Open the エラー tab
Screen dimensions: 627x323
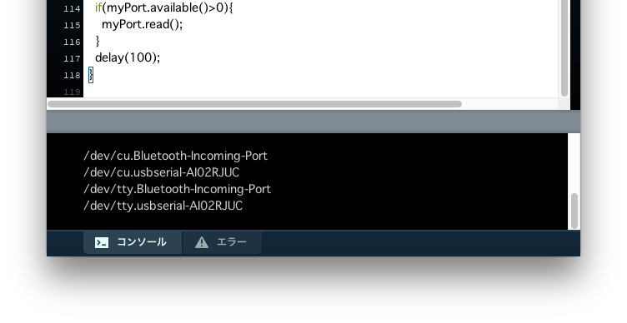tap(223, 242)
